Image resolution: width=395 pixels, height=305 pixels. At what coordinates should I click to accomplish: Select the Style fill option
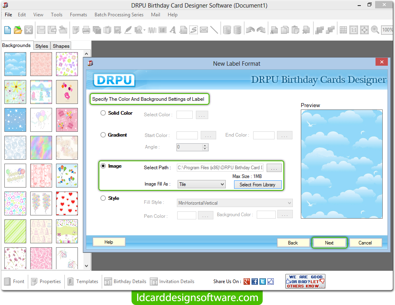[103, 198]
